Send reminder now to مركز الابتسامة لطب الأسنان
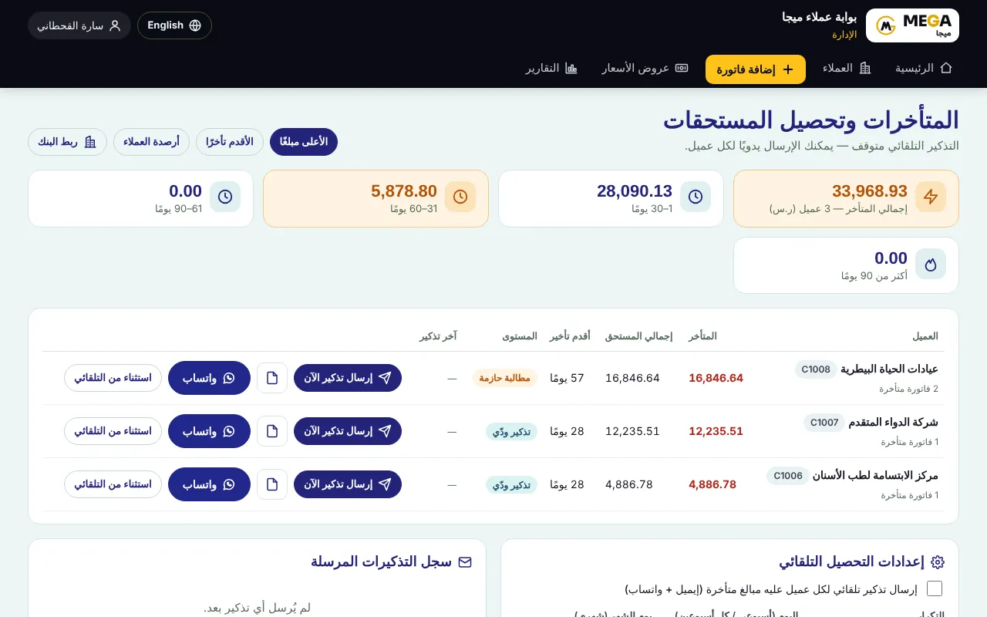The height and width of the screenshot is (617, 987). [348, 484]
